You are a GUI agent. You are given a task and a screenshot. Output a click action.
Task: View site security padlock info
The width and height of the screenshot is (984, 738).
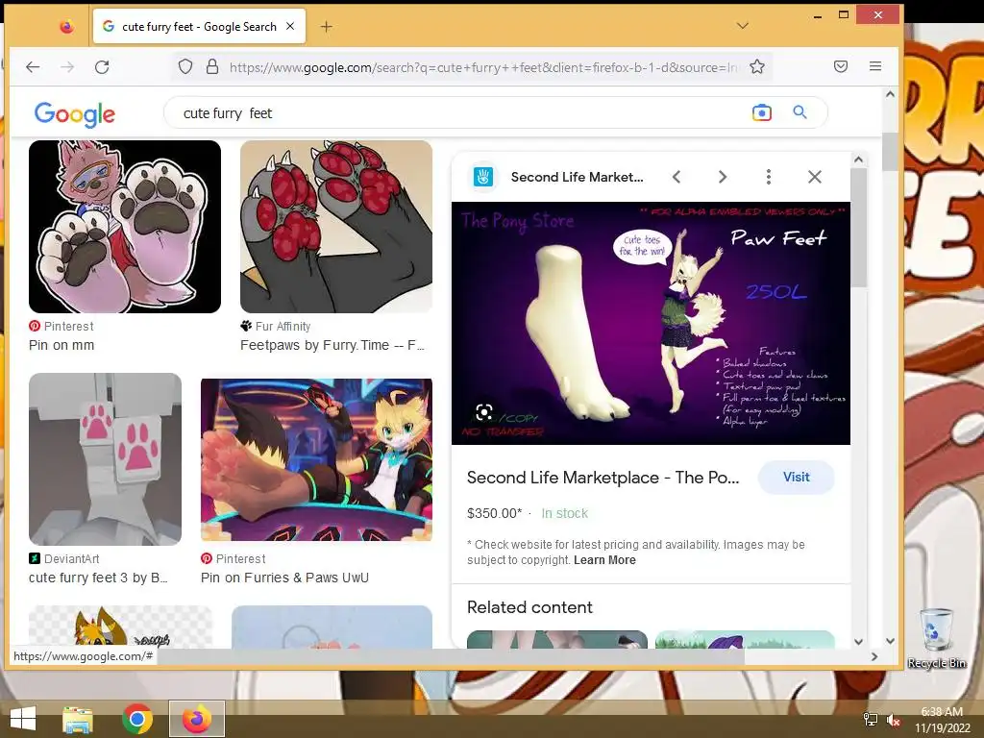coord(212,66)
